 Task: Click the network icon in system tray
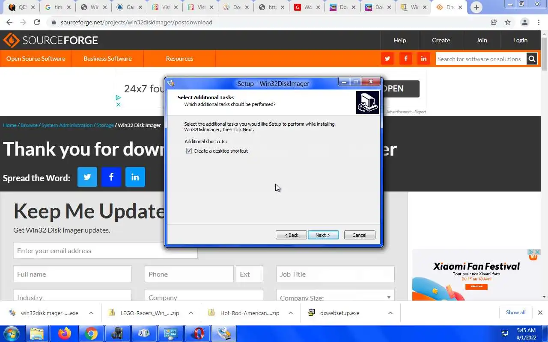click(x=505, y=333)
